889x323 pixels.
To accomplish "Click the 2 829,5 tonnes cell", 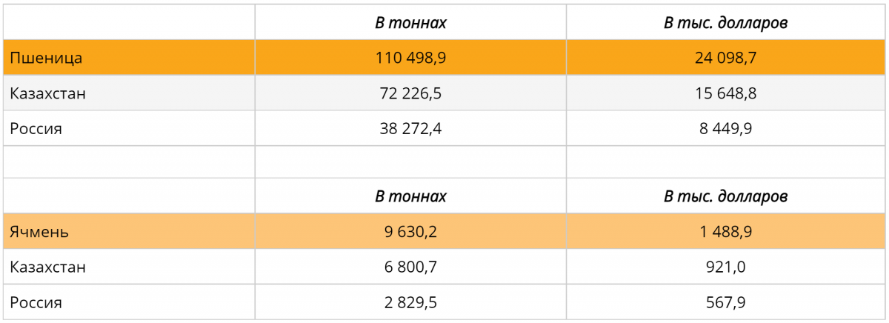I will [x=411, y=302].
